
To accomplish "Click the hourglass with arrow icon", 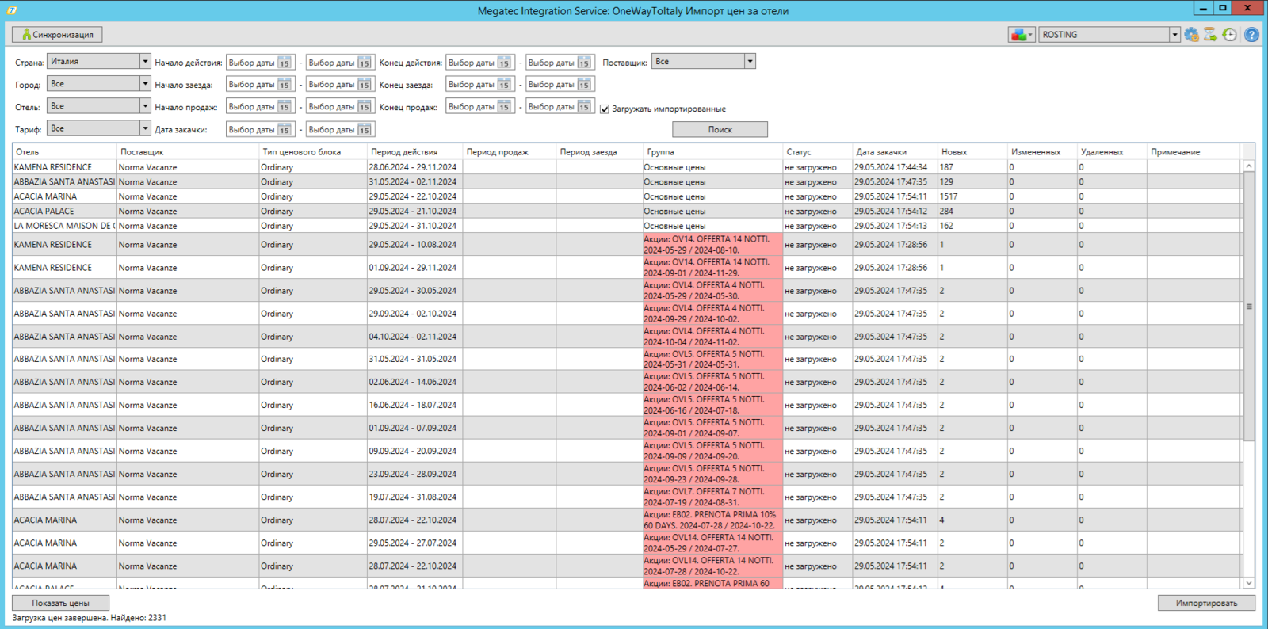I will click(x=1210, y=34).
